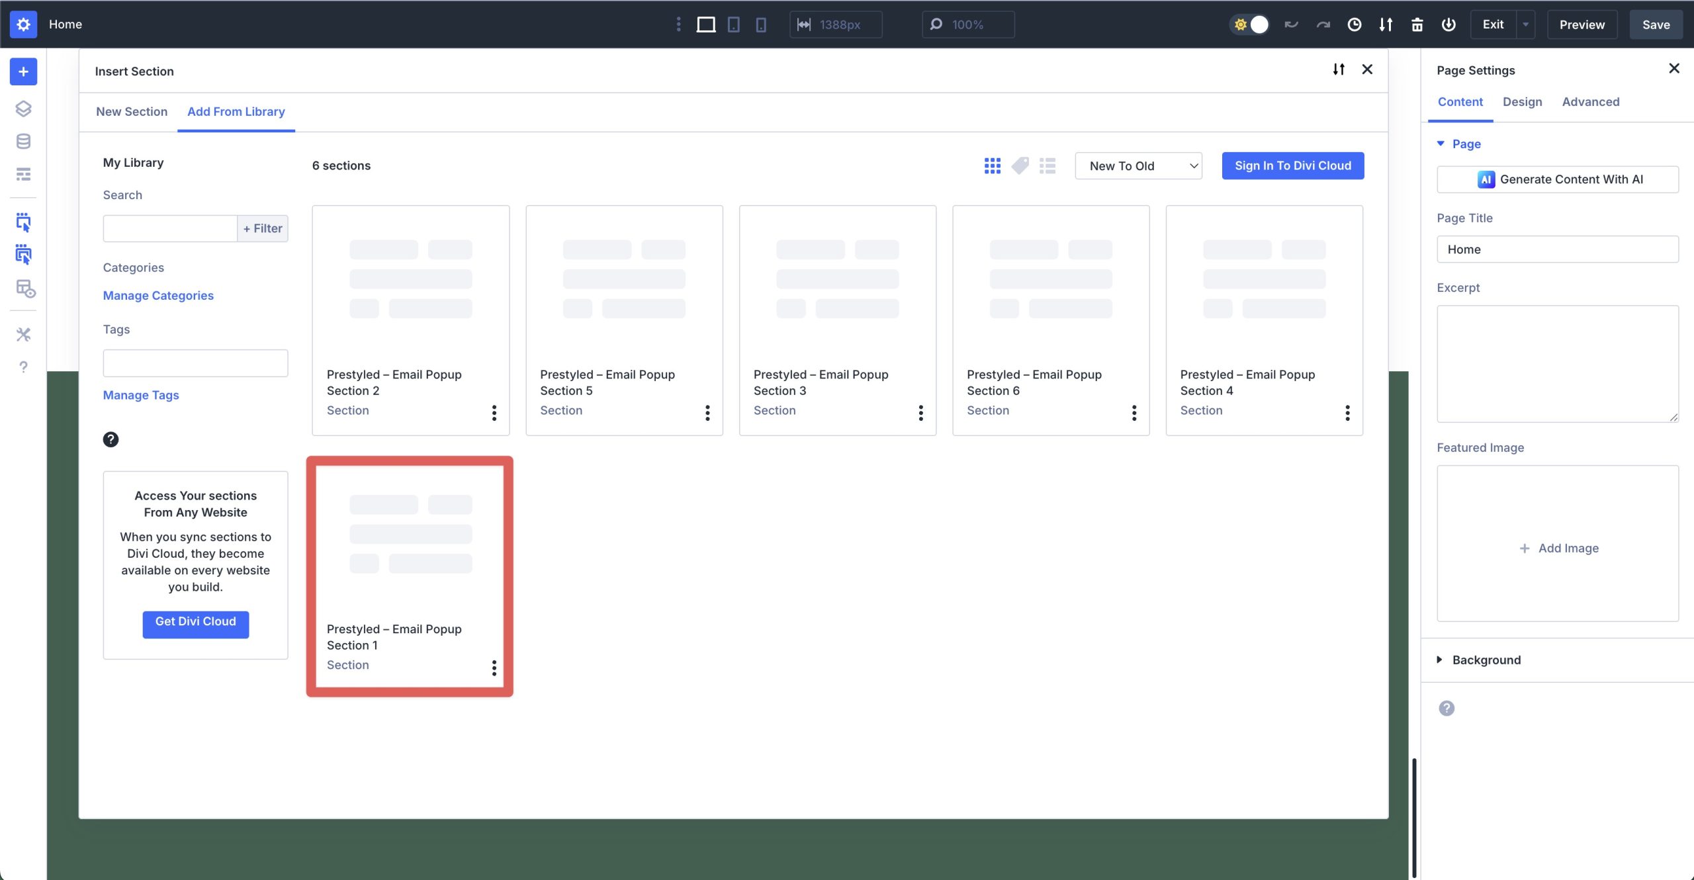This screenshot has height=880, width=1694.
Task: Switch the library to list view
Action: click(x=1047, y=165)
